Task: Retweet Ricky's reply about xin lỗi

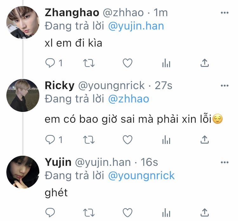Action: pyautogui.click(x=89, y=140)
